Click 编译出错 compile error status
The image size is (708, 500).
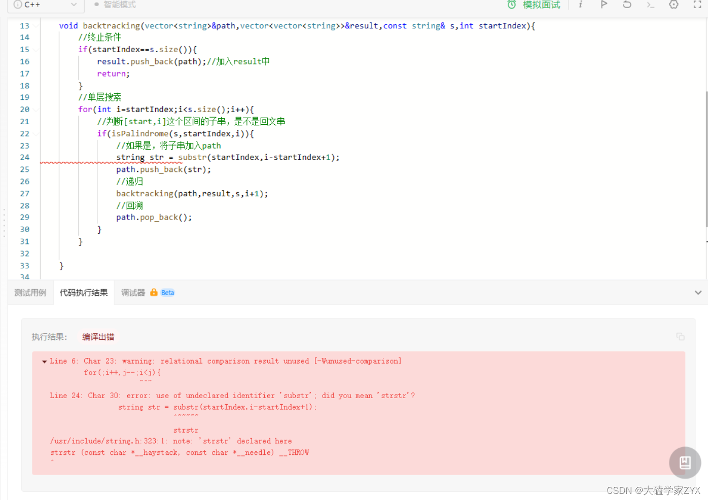click(x=98, y=337)
